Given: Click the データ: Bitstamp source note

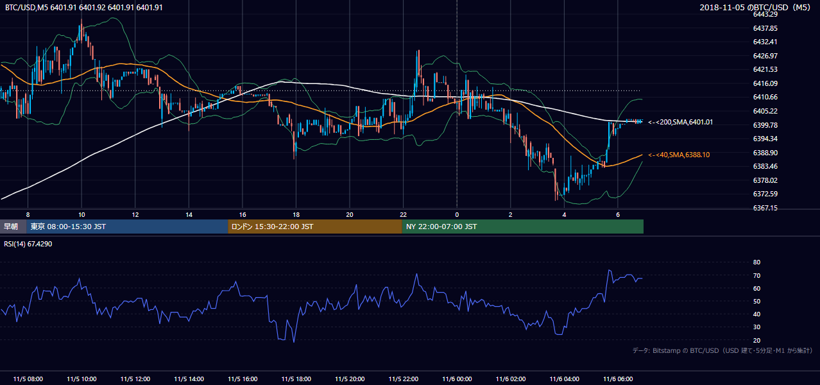Looking at the screenshot, I should click(x=722, y=351).
